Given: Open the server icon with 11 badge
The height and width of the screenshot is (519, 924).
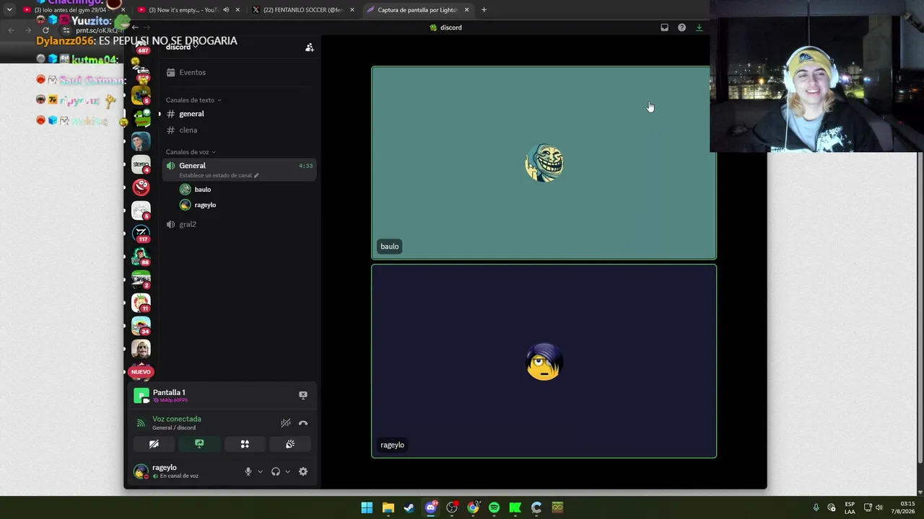Looking at the screenshot, I should click(141, 303).
